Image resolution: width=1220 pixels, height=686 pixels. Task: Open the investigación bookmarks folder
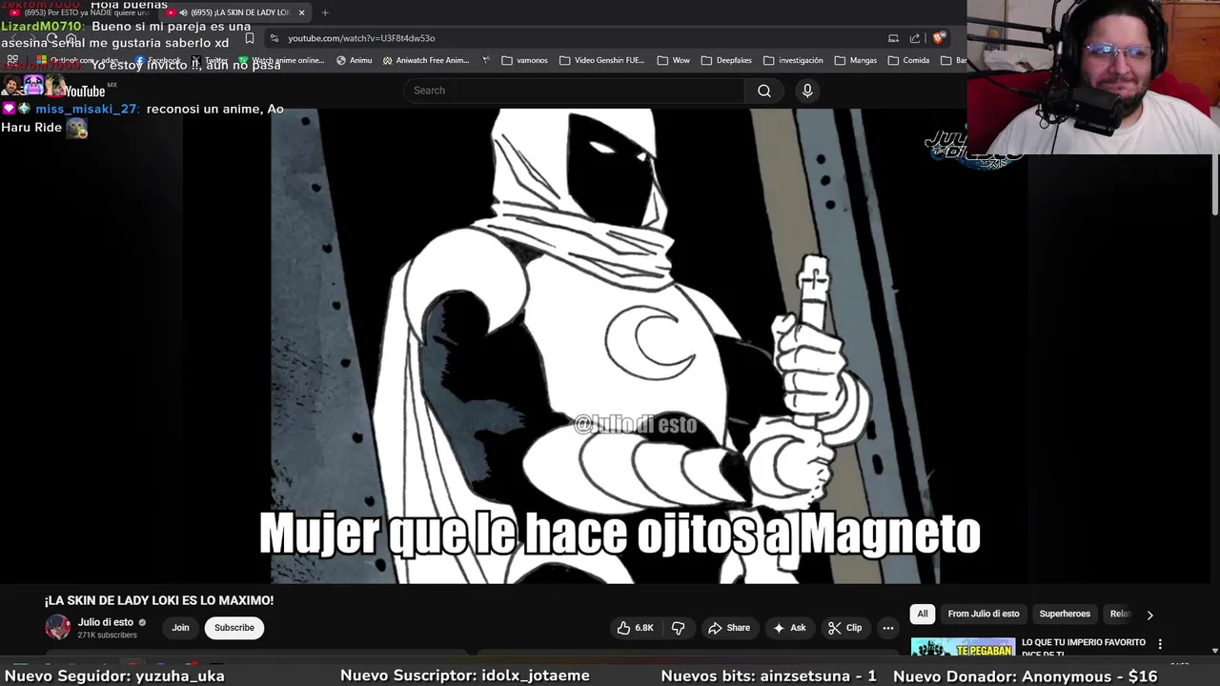[793, 60]
